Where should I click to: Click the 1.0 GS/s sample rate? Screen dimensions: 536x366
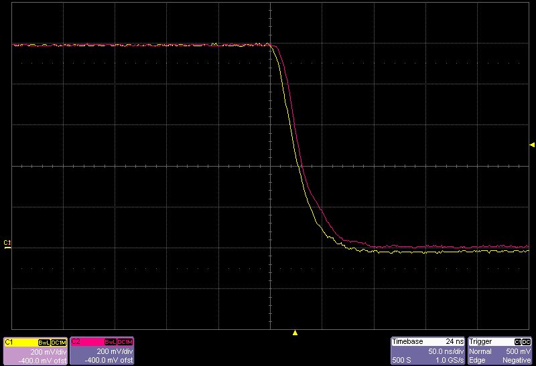coord(450,360)
